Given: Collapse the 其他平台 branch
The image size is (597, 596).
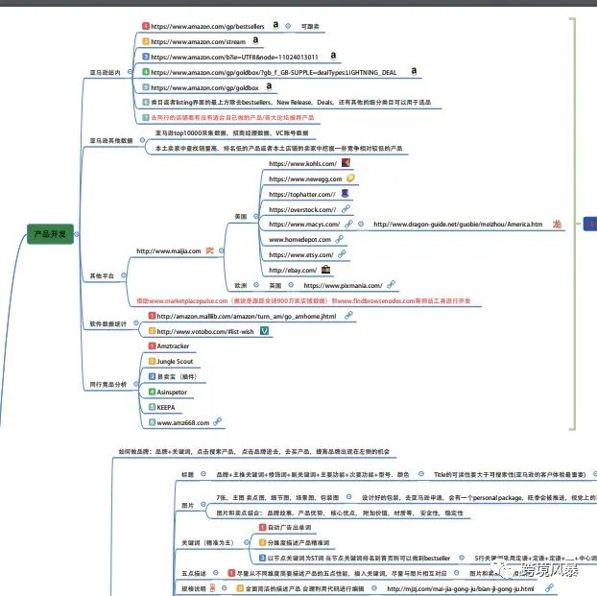Looking at the screenshot, I should pyautogui.click(x=124, y=274).
